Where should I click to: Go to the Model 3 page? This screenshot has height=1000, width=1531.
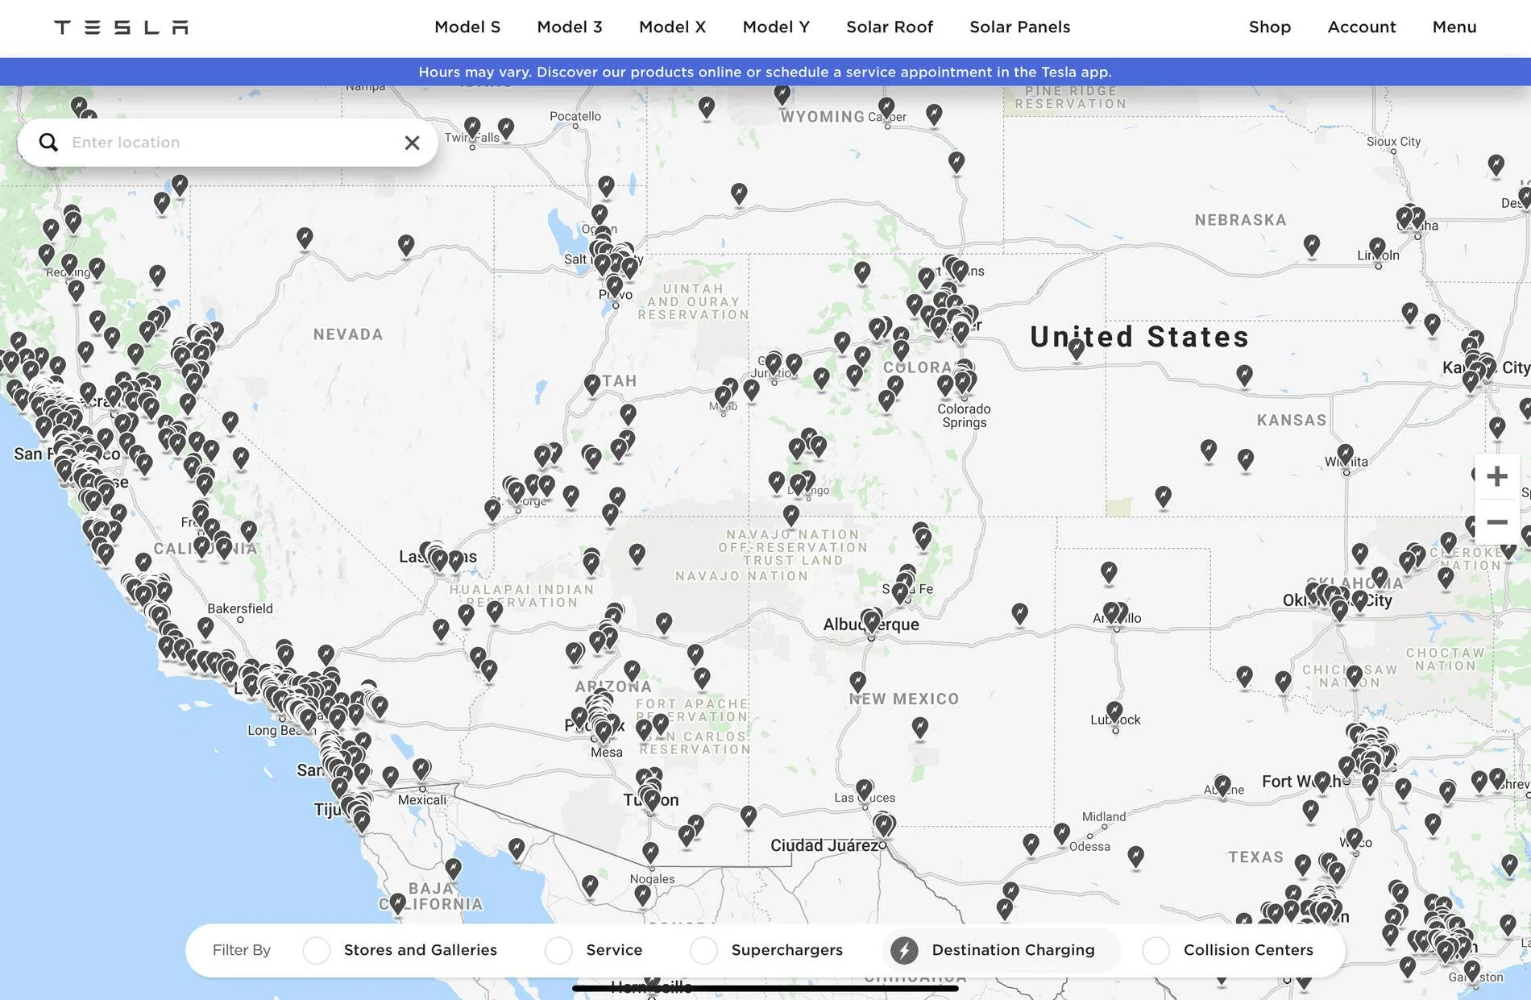tap(570, 27)
